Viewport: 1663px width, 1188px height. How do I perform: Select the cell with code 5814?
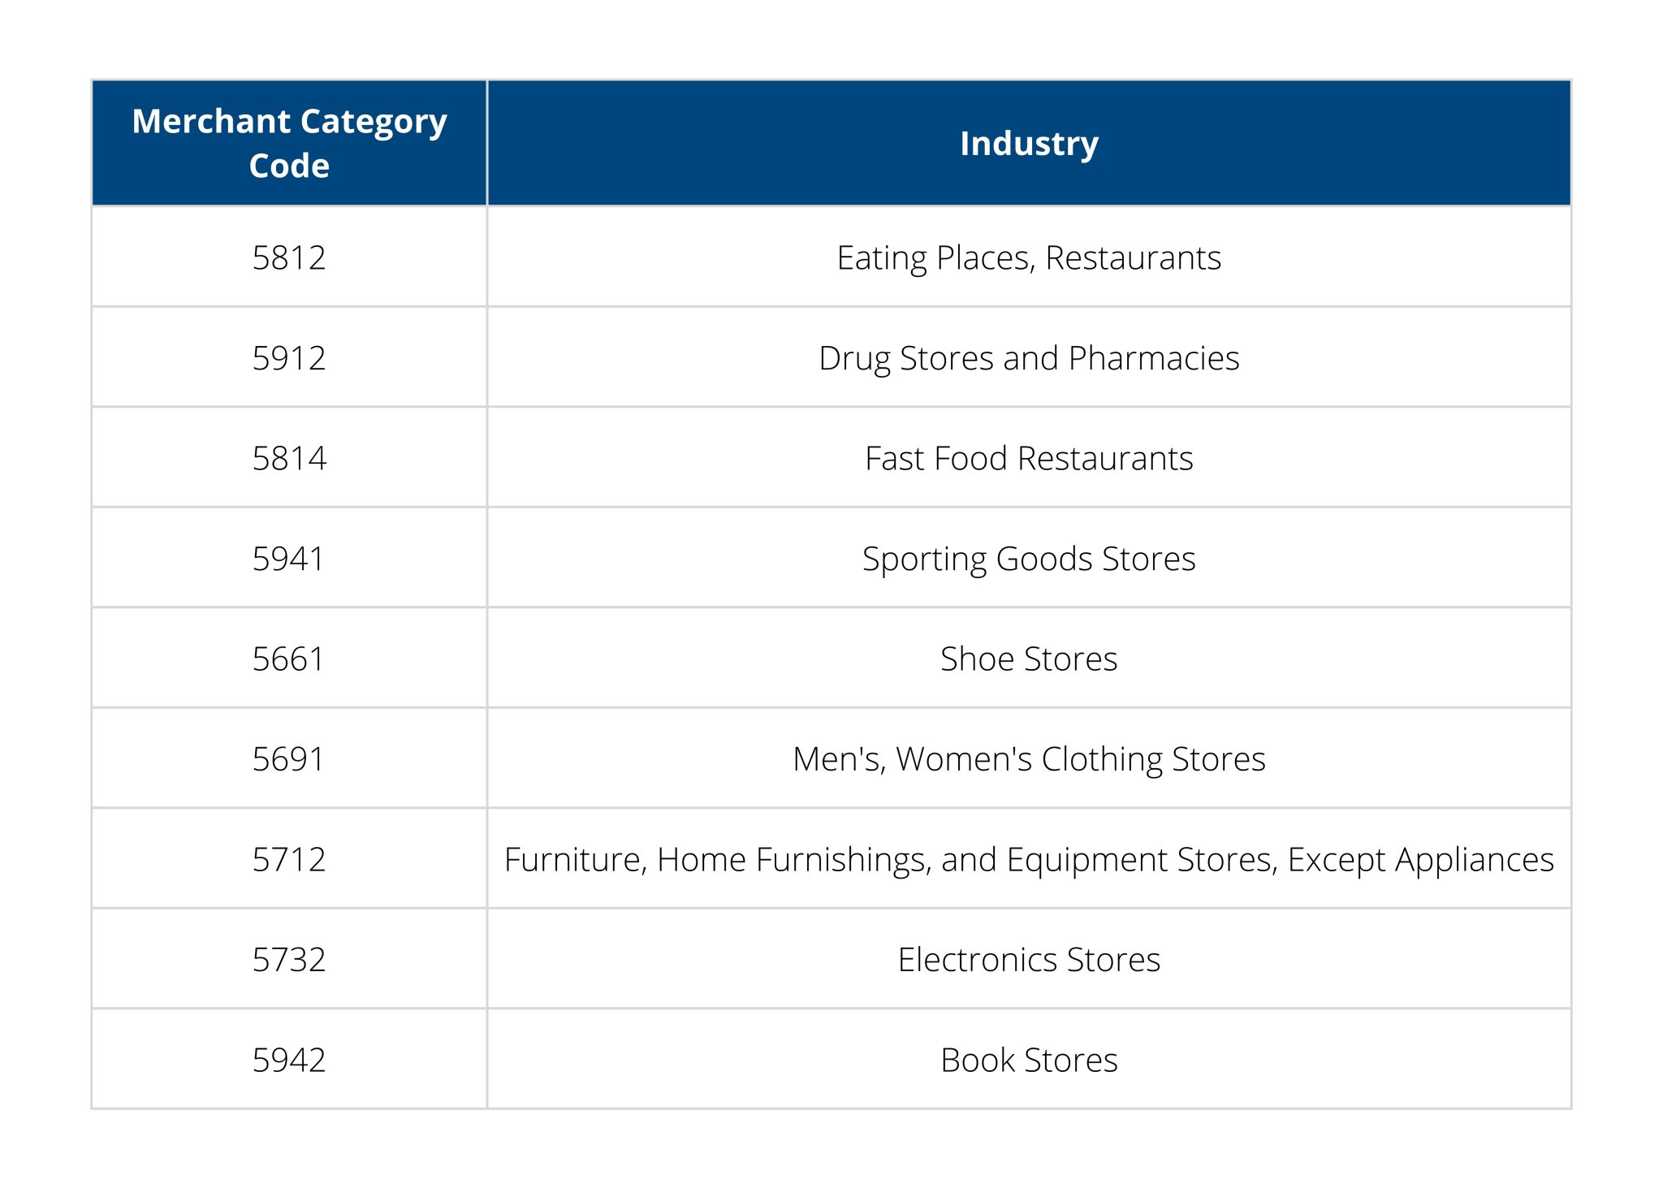[289, 458]
